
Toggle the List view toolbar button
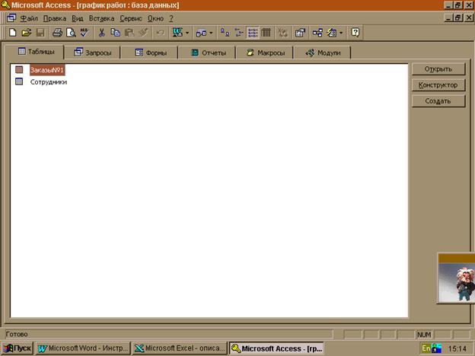(253, 33)
